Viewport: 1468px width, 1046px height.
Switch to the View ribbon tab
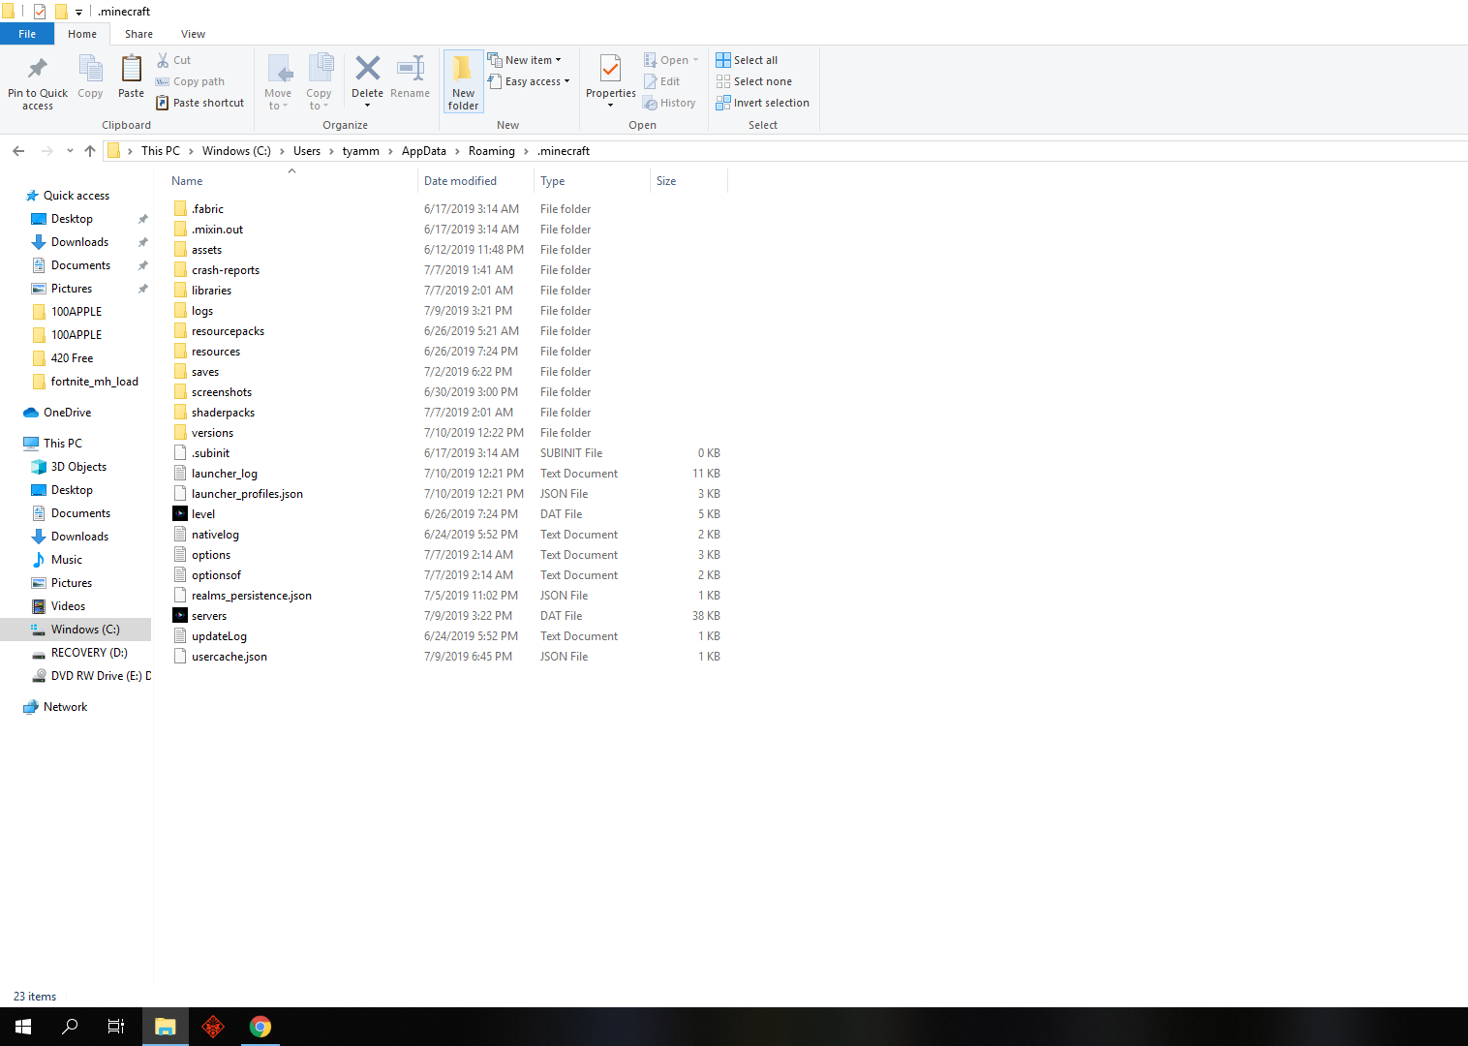(x=193, y=34)
